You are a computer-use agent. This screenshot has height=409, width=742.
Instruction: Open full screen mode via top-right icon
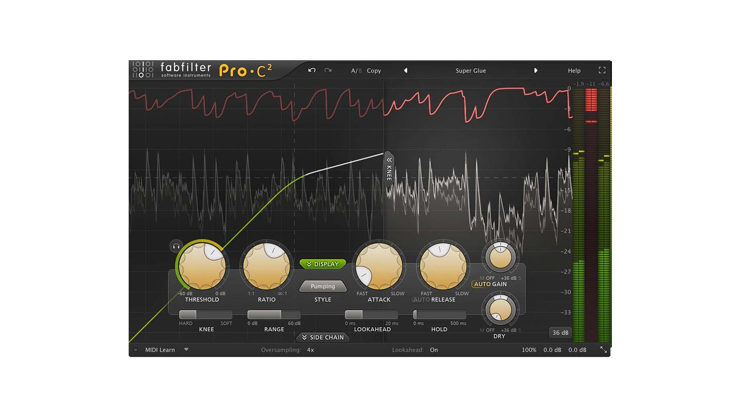coord(602,70)
